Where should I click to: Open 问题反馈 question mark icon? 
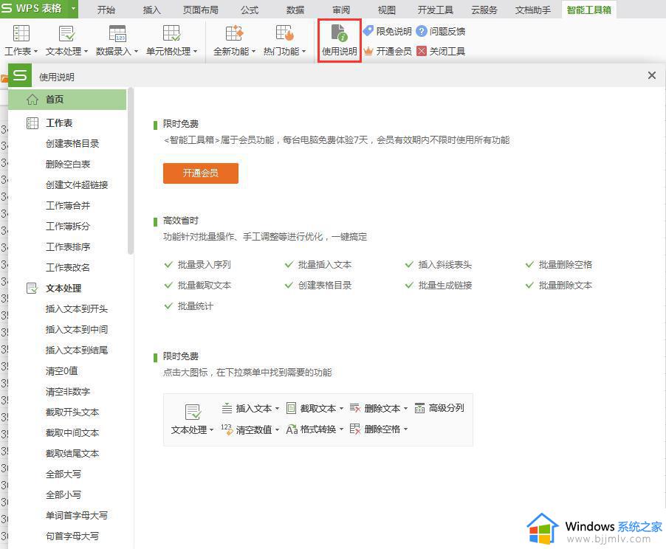click(x=421, y=31)
